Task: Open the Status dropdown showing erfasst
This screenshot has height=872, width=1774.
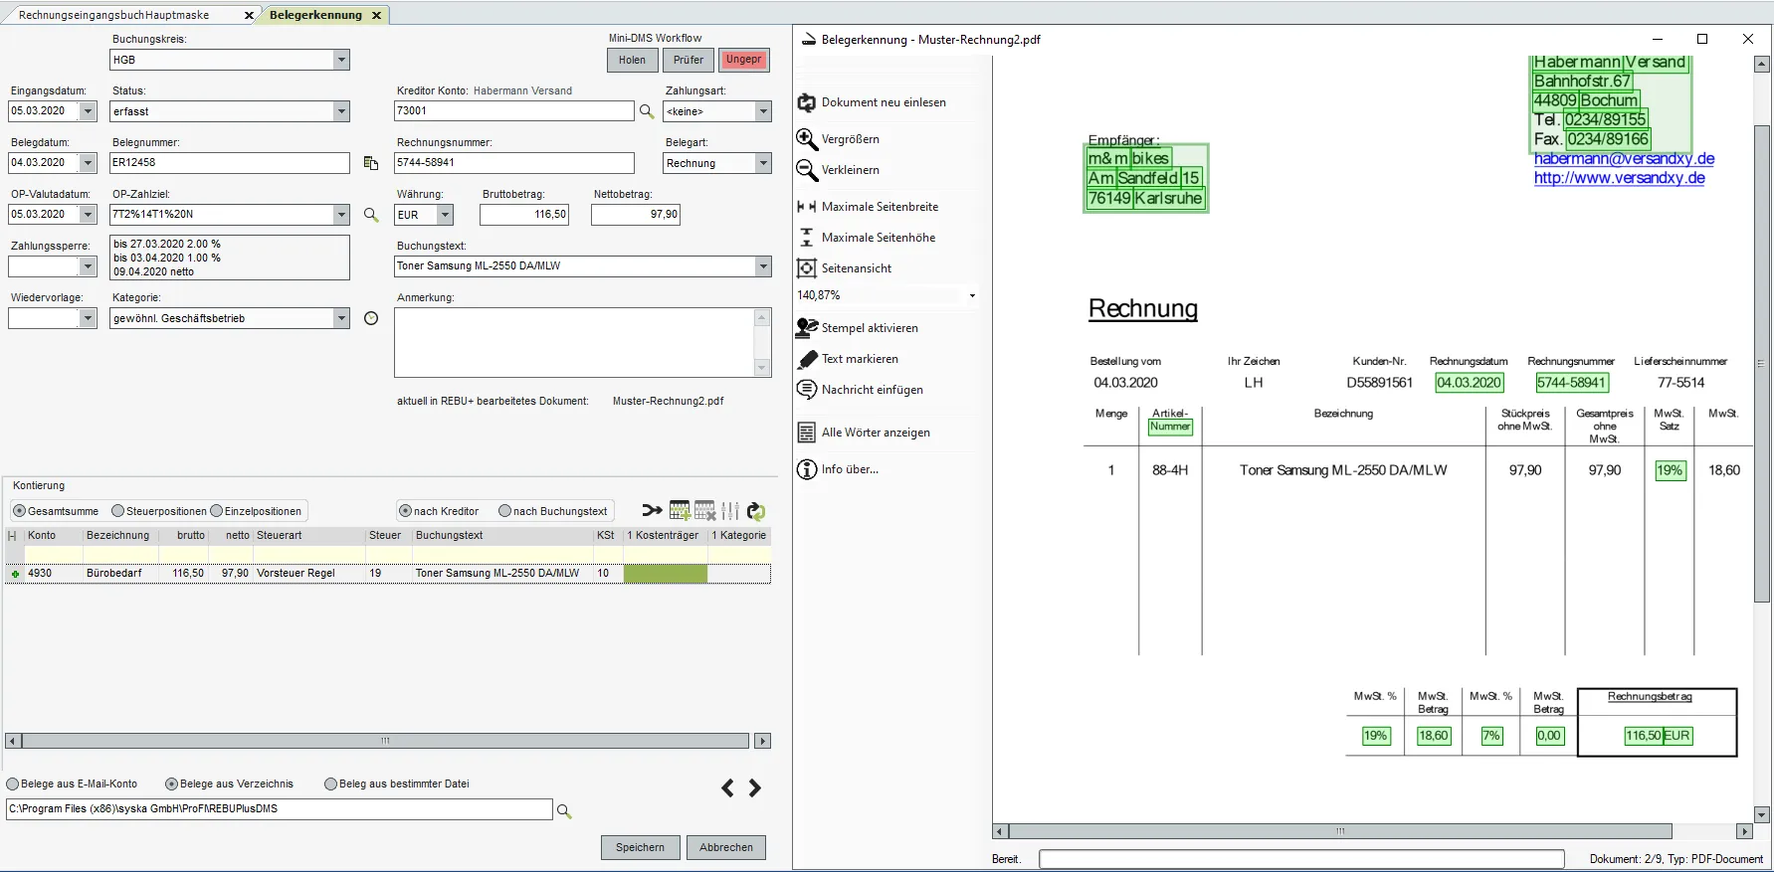Action: click(x=342, y=111)
